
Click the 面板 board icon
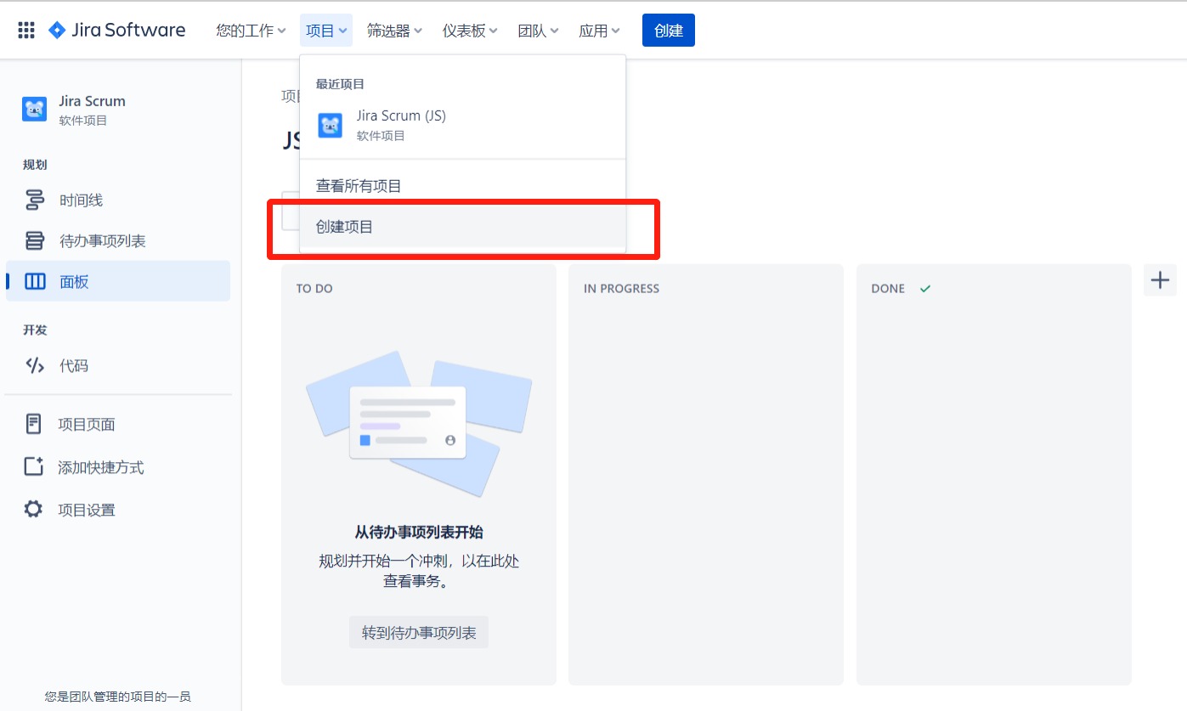[x=33, y=281]
